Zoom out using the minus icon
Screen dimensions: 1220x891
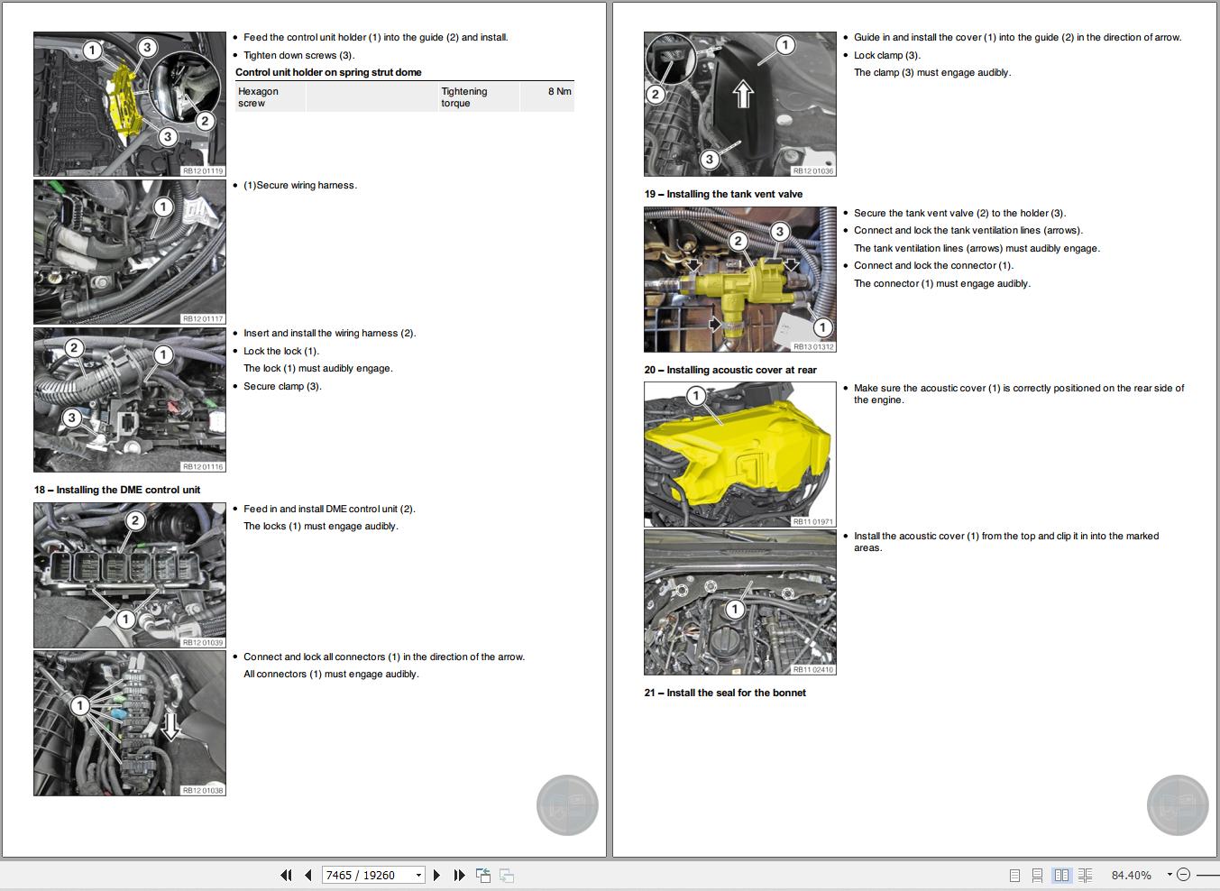pyautogui.click(x=1183, y=874)
